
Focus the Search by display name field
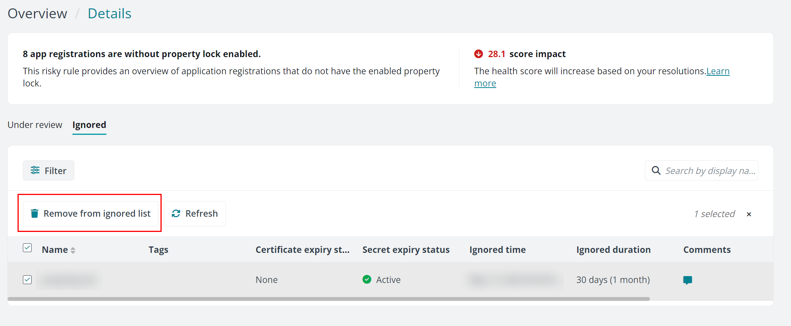click(x=710, y=171)
